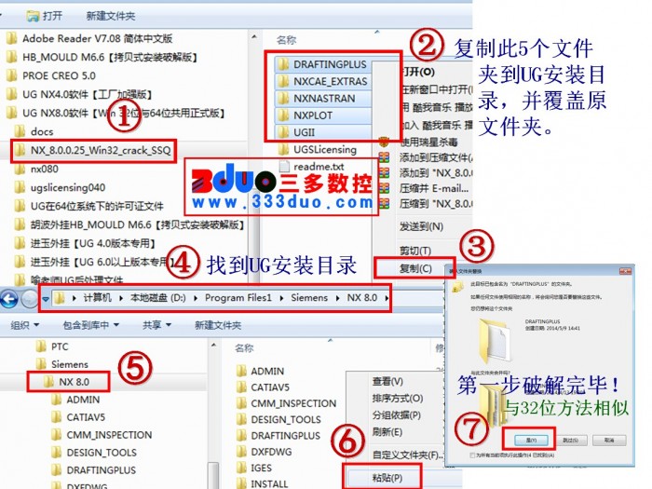
Task: Tick the apply-to-all-conflicts checkbox in the dialog
Action: coord(472,455)
